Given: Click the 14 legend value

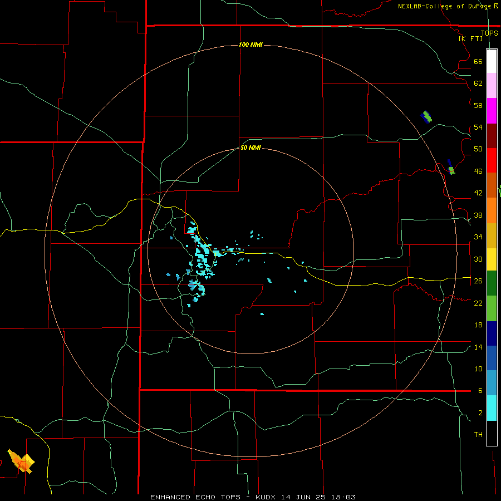Looking at the screenshot, I should (x=478, y=347).
